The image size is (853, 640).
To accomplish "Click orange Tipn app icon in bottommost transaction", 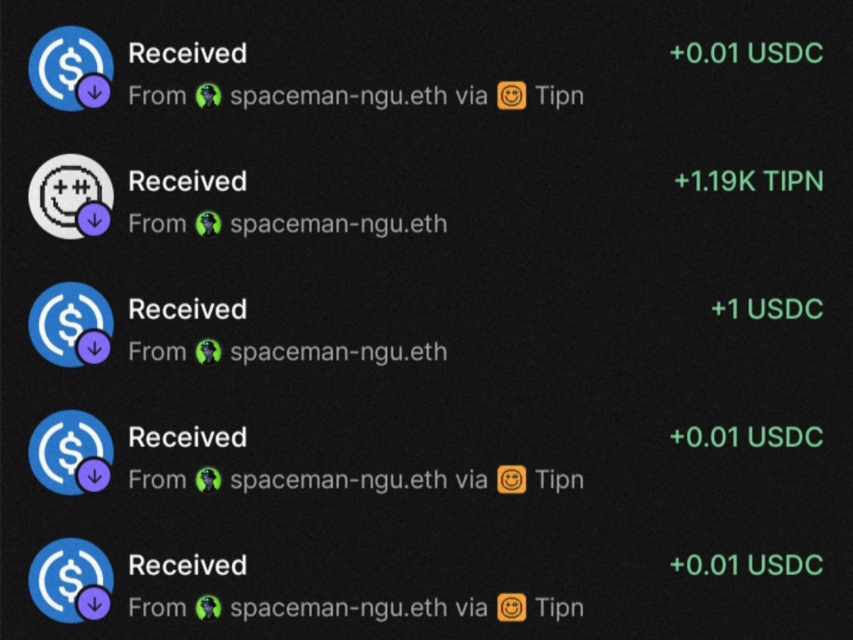I will (511, 608).
